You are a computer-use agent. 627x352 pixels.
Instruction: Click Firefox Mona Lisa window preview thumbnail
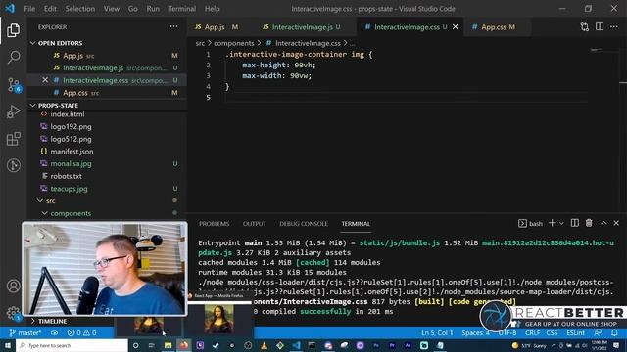click(219, 320)
